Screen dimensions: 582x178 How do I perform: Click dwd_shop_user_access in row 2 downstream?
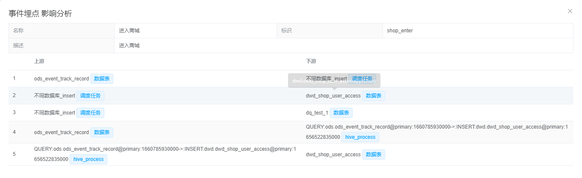tap(333, 96)
